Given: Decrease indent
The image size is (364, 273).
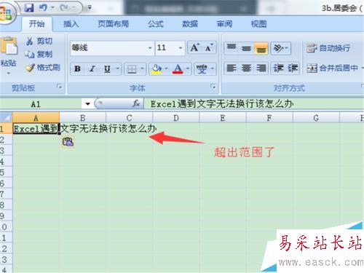Looking at the screenshot, I should coord(278,68).
